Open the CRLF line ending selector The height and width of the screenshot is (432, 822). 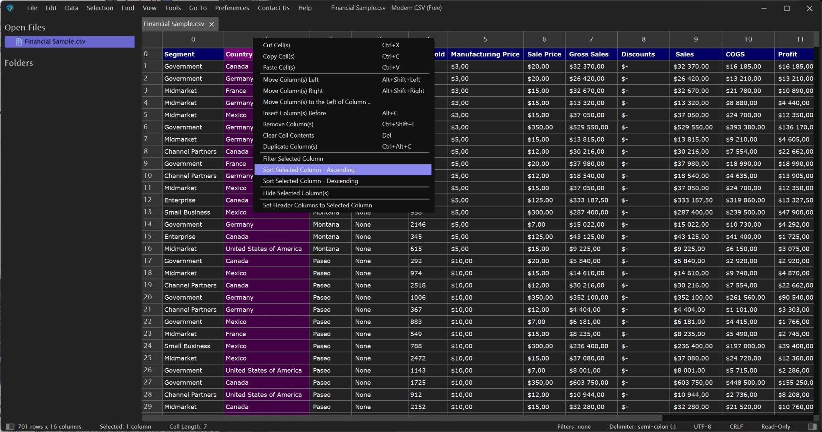pyautogui.click(x=736, y=426)
